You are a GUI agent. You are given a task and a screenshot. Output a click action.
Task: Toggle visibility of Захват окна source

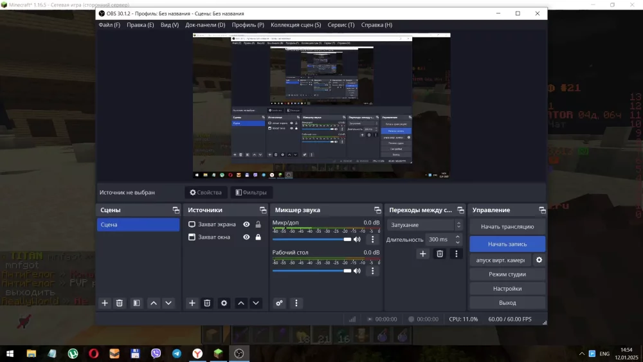pos(246,237)
